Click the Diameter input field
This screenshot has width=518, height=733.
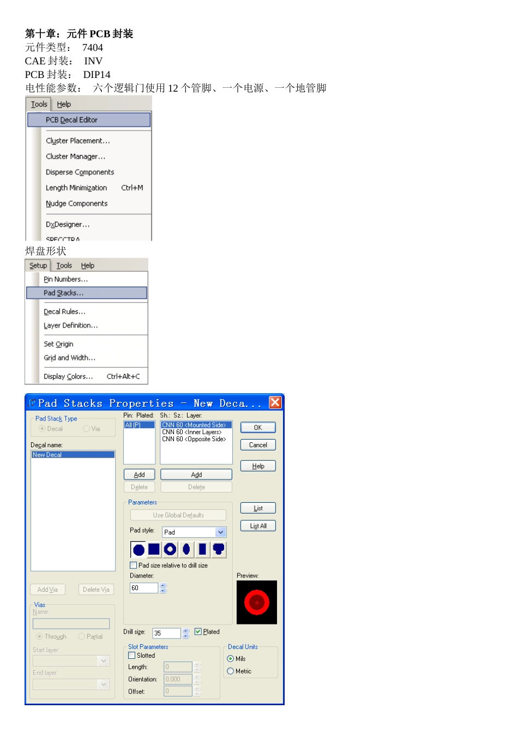(144, 588)
